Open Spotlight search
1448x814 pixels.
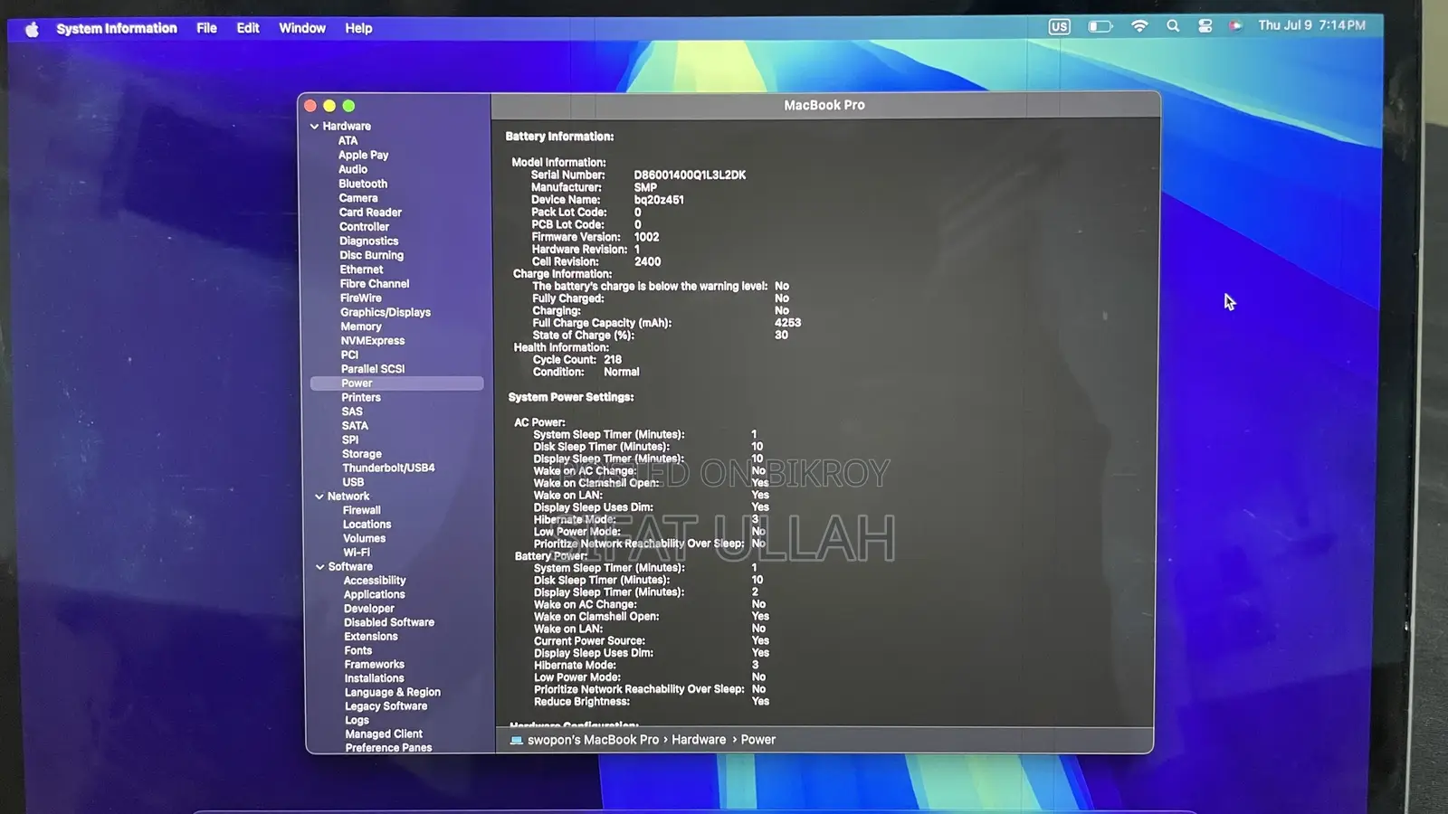click(1173, 25)
